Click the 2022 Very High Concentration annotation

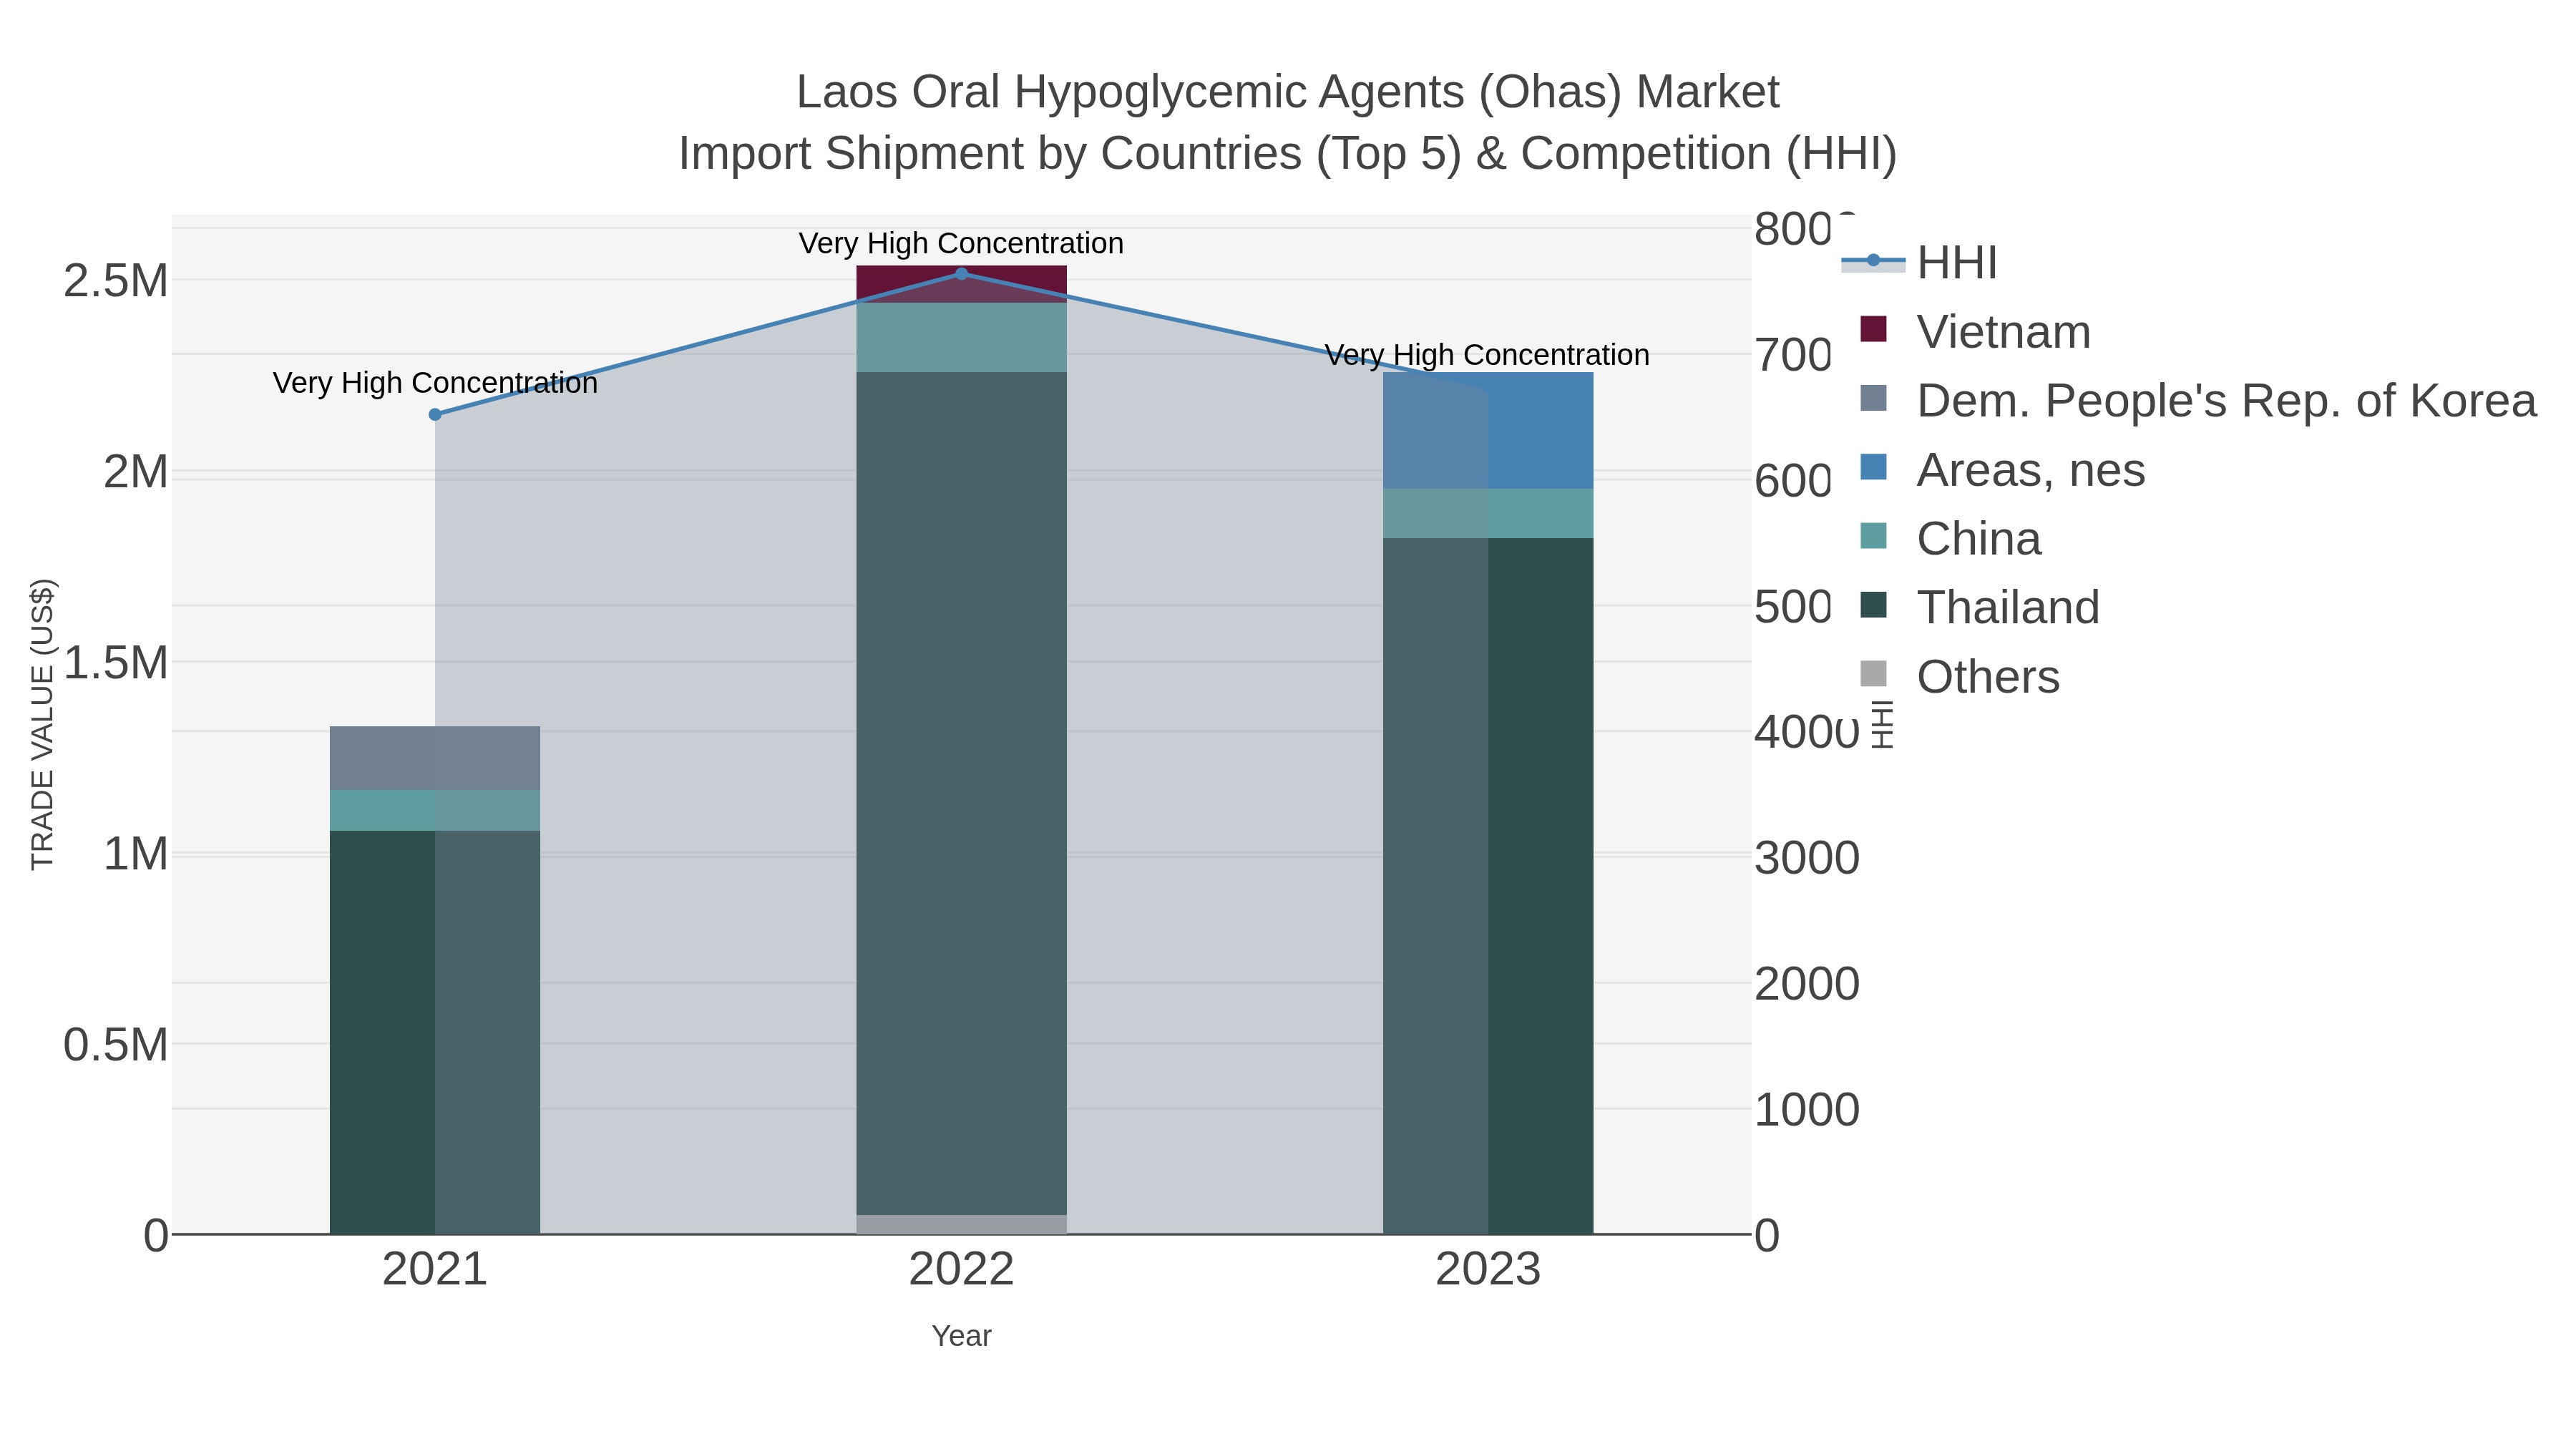point(961,243)
